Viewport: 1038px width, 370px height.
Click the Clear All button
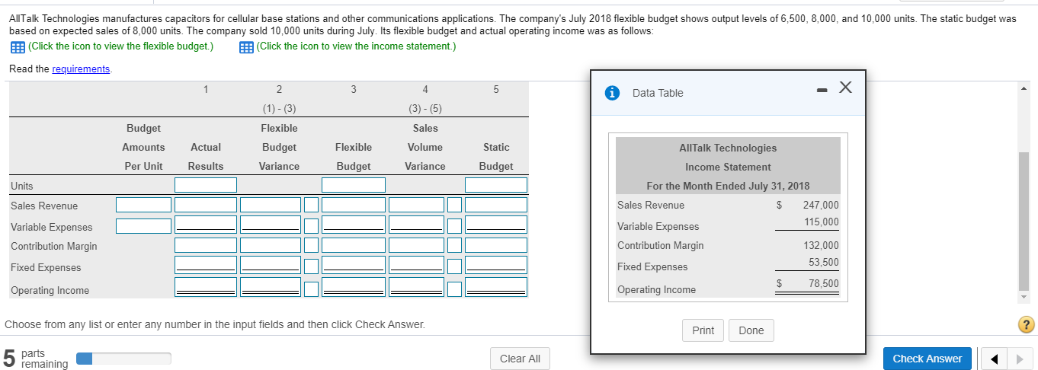[520, 359]
